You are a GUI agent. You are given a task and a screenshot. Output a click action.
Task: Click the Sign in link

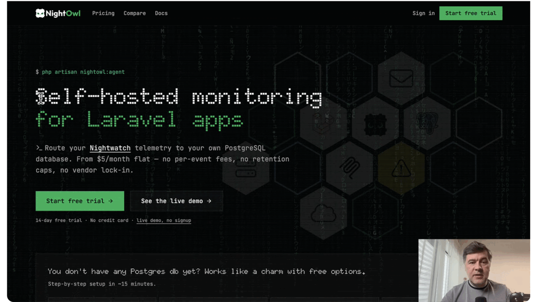423,13
